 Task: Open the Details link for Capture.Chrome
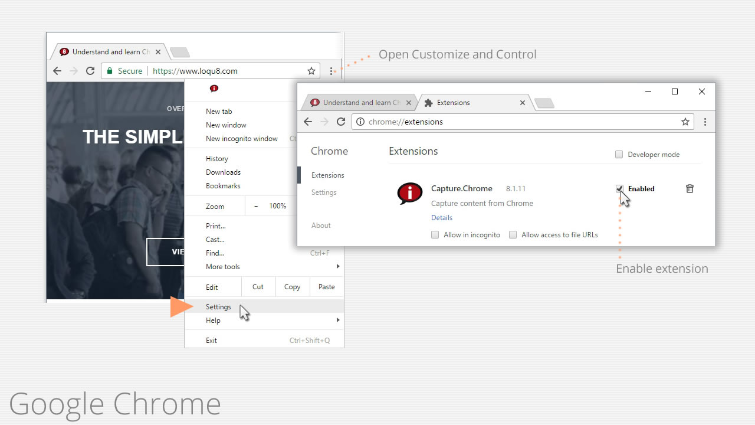point(442,218)
